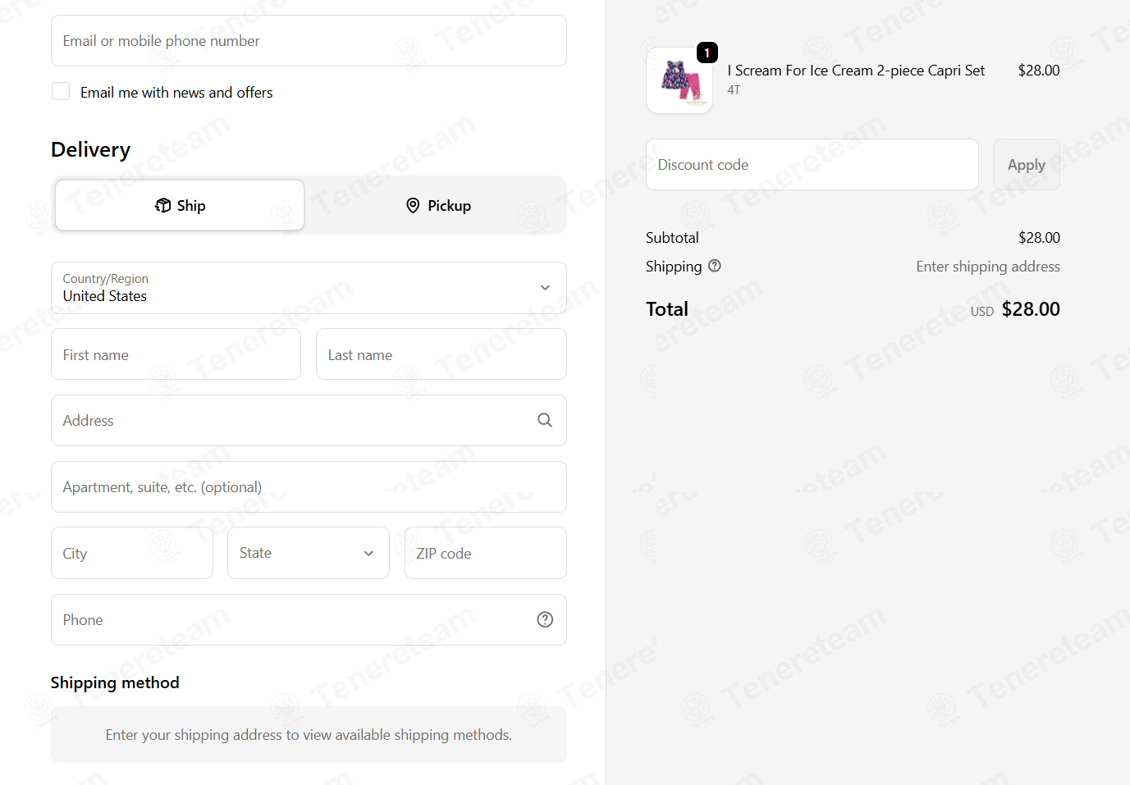The height and width of the screenshot is (785, 1130).
Task: Check Email me with news and offers
Action: coord(61,91)
